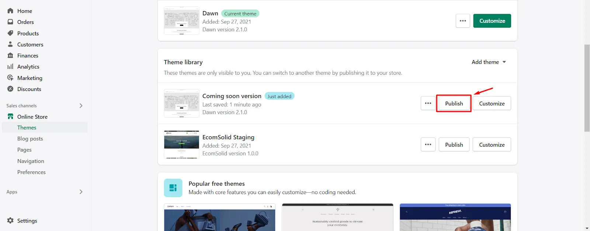Click the Dawn free theme preview card

pyautogui.click(x=219, y=217)
